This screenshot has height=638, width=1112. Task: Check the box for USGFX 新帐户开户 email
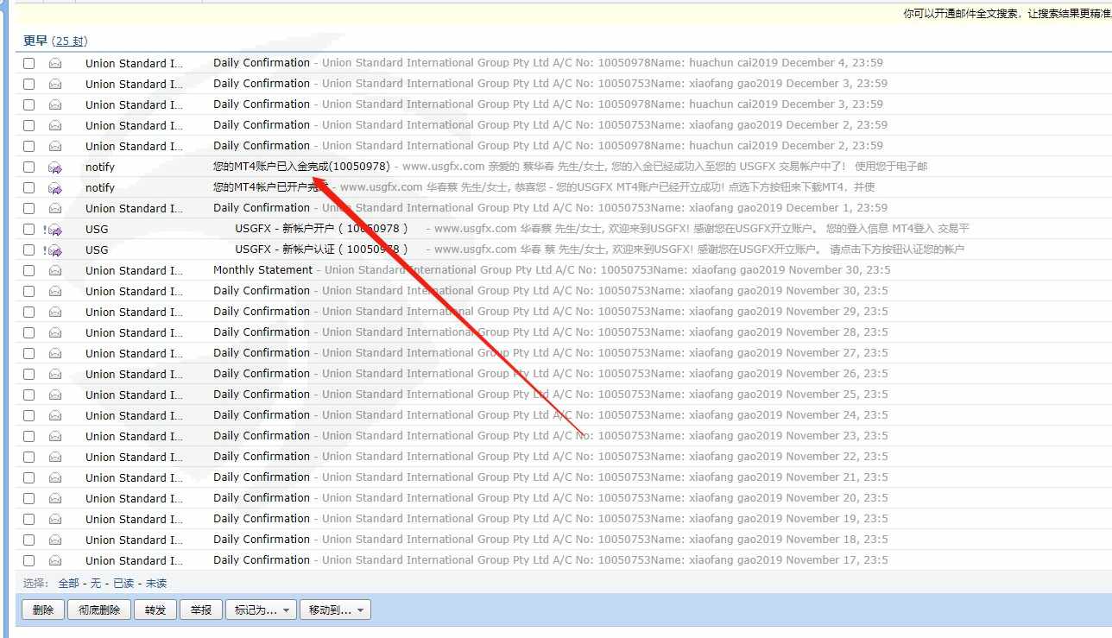coord(29,229)
